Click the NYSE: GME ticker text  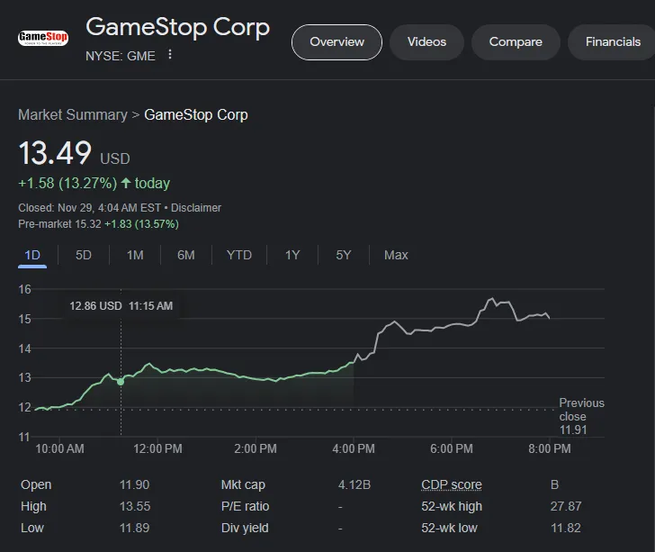[121, 56]
